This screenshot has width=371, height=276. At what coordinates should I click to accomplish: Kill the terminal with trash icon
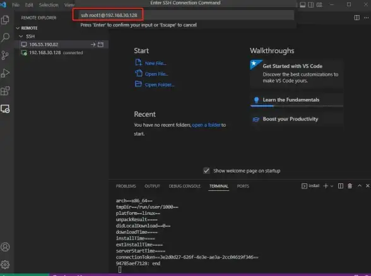[350, 186]
